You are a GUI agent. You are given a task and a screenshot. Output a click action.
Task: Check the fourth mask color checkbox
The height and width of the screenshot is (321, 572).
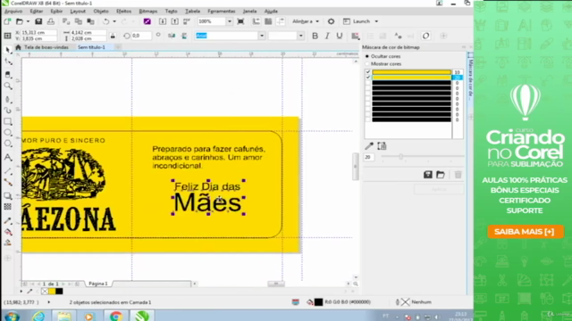point(367,88)
